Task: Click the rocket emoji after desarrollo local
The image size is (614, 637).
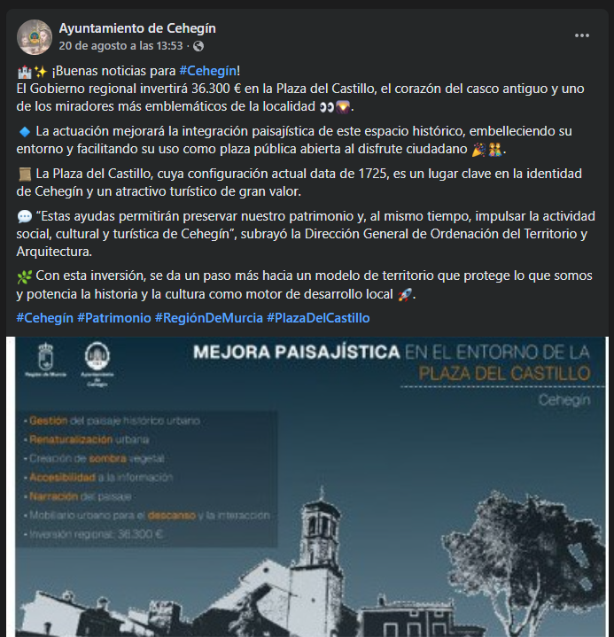Action: tap(405, 294)
